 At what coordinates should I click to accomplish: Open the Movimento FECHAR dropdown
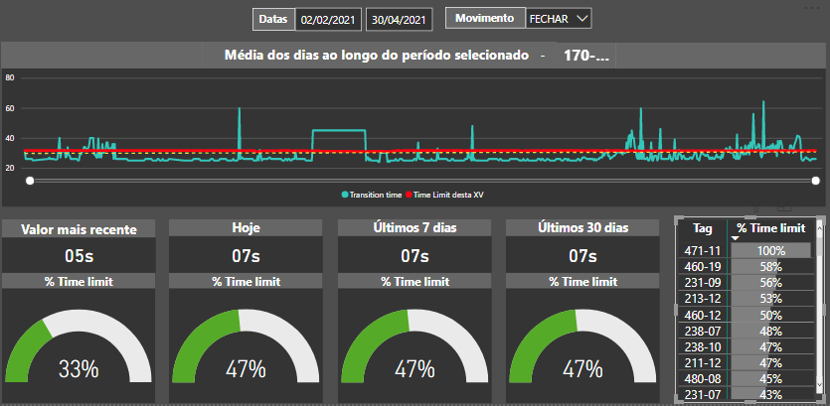coord(559,19)
